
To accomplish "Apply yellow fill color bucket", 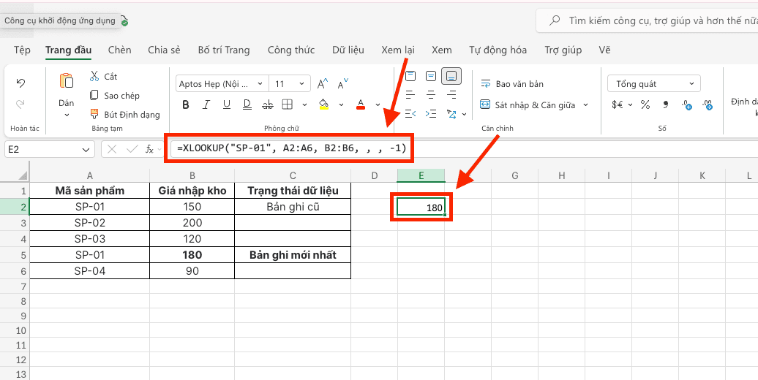I will click(x=324, y=104).
